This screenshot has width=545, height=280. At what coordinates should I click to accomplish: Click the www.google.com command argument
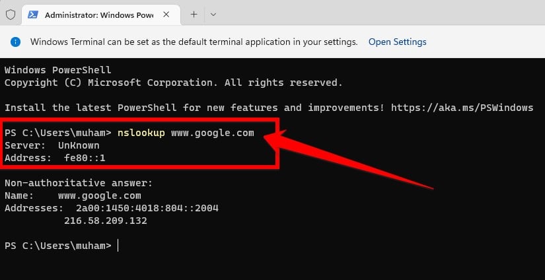(212, 133)
